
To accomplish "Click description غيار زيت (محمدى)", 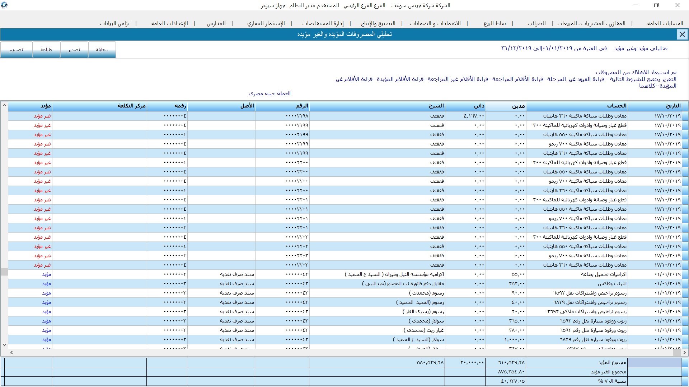I will (x=423, y=330).
